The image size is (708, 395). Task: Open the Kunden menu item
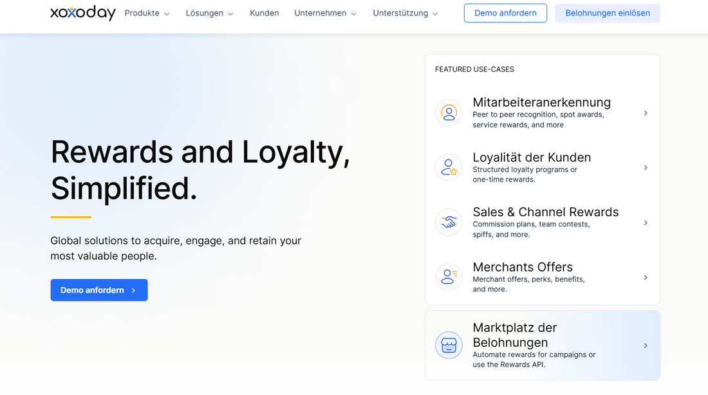pyautogui.click(x=264, y=13)
